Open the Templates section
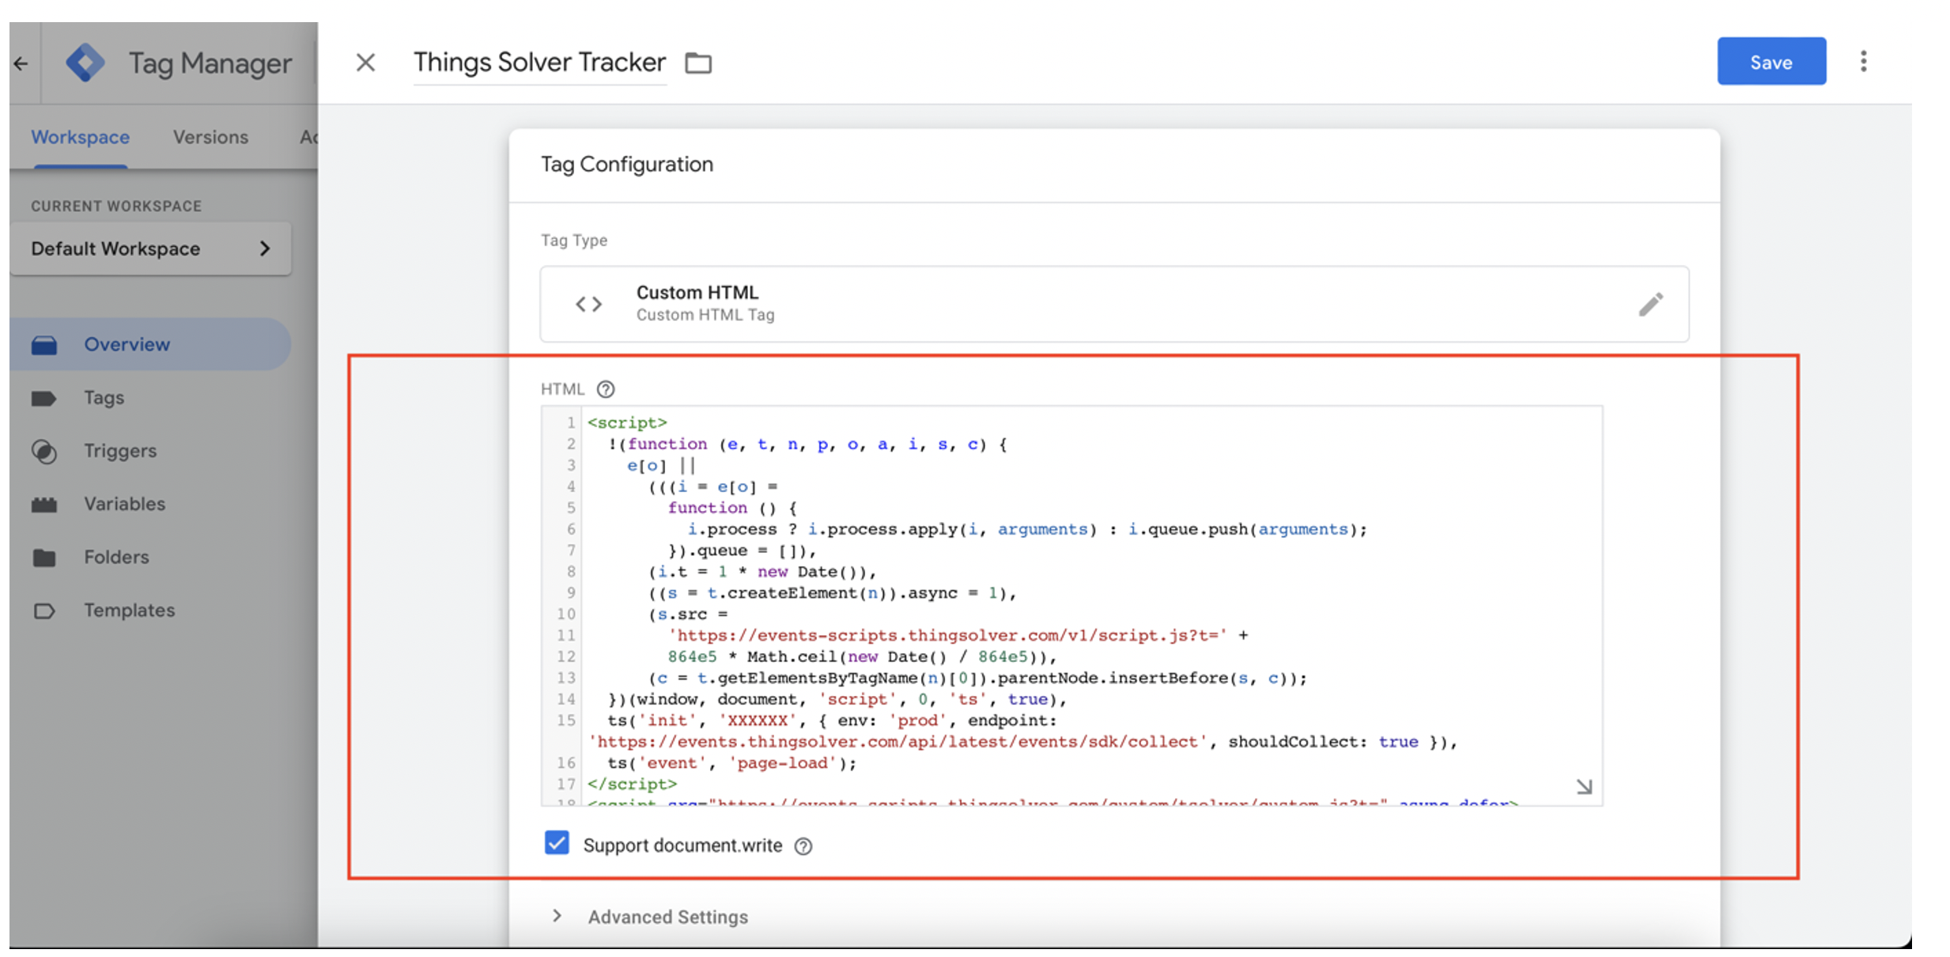This screenshot has width=1950, height=957. [129, 611]
